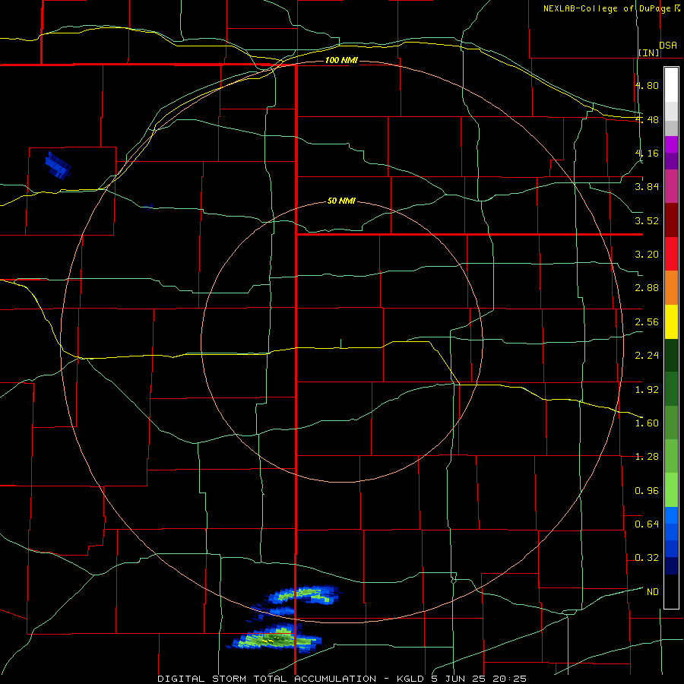Click the 4.16 legend value
The image size is (684, 684).
[x=647, y=153]
